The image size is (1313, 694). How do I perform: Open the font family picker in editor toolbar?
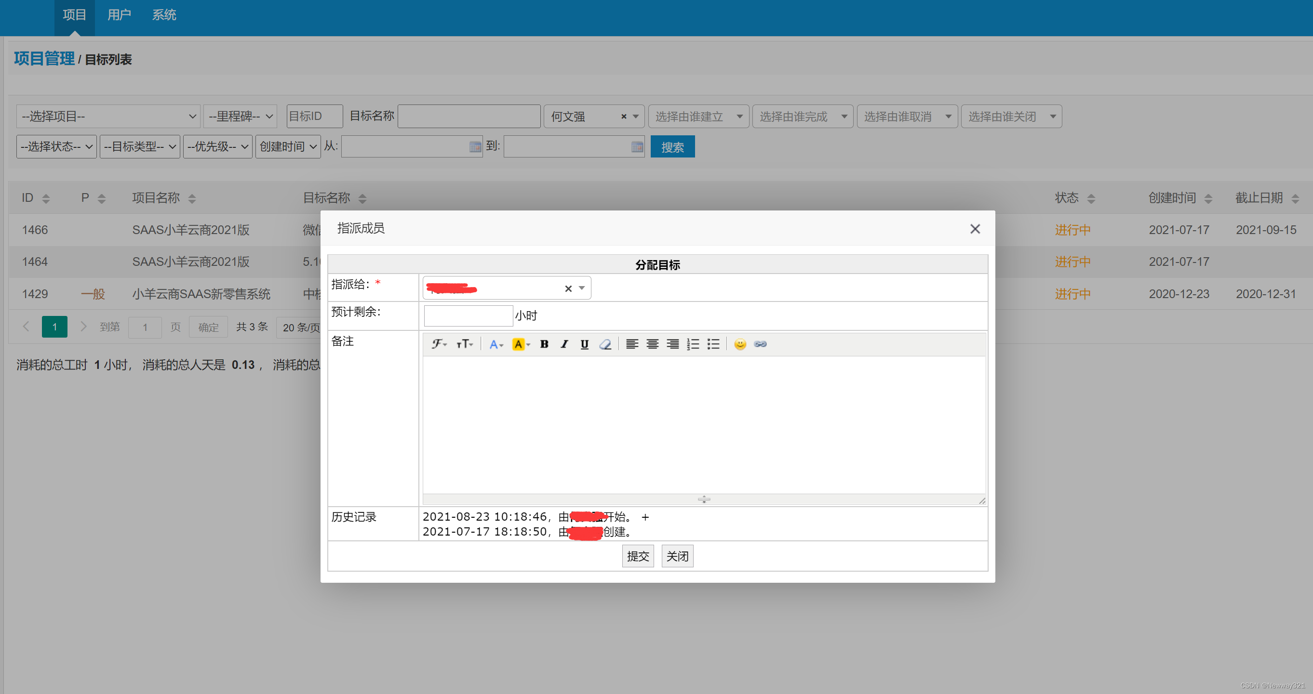point(439,344)
